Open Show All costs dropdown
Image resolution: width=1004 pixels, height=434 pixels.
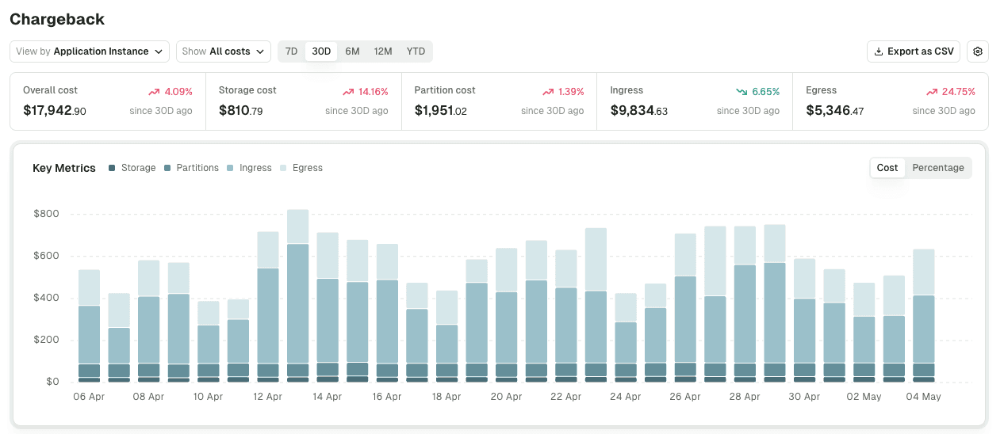coord(224,51)
